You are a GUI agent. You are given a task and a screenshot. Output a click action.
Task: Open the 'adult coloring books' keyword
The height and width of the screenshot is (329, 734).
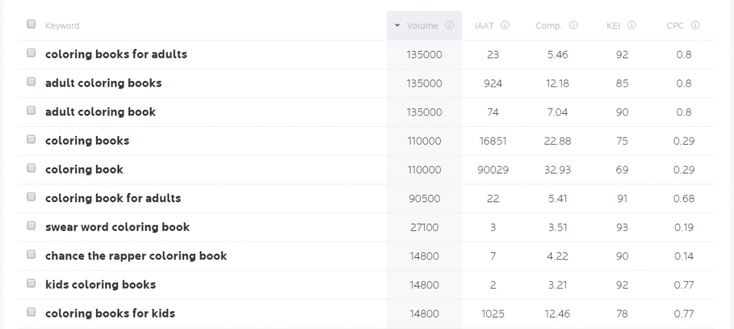point(103,83)
